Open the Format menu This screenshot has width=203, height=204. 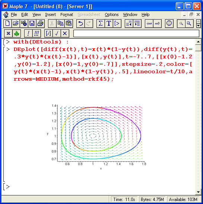pyautogui.click(x=67, y=14)
